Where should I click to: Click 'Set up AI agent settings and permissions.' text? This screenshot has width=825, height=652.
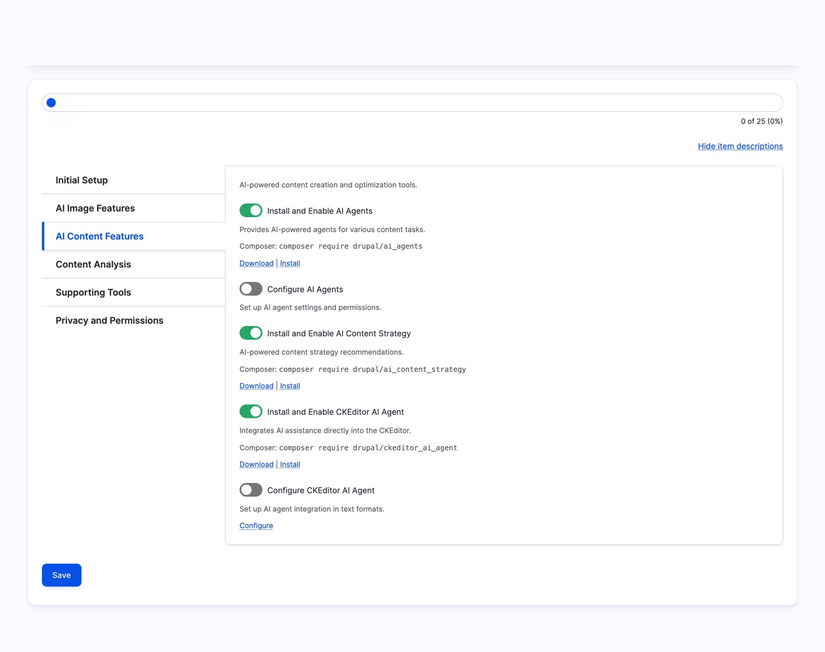click(x=310, y=308)
